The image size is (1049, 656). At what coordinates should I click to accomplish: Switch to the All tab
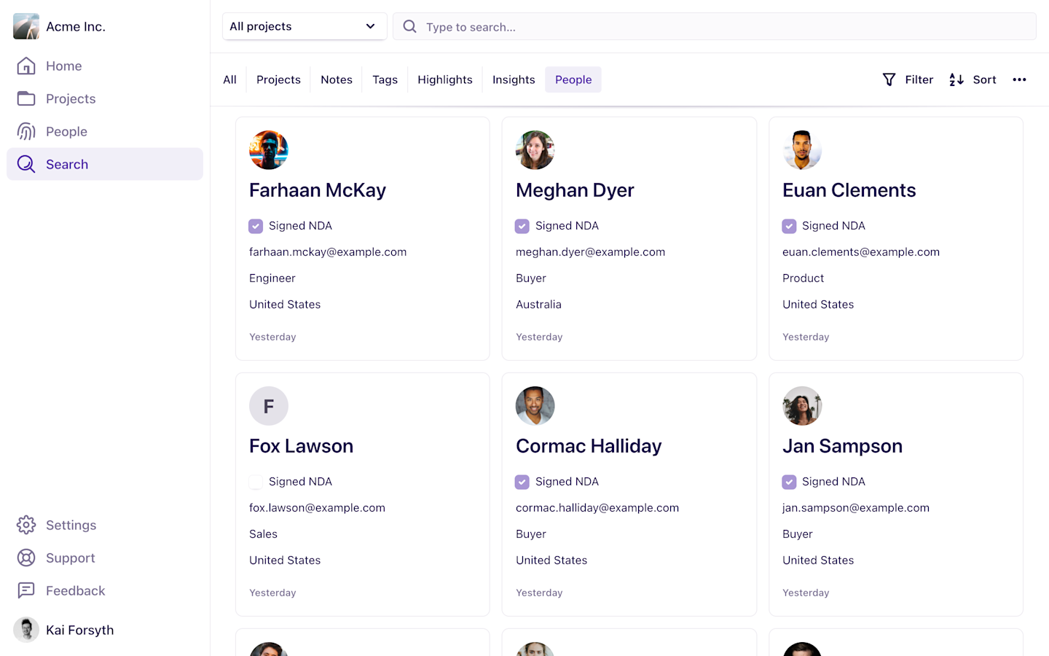coord(229,79)
